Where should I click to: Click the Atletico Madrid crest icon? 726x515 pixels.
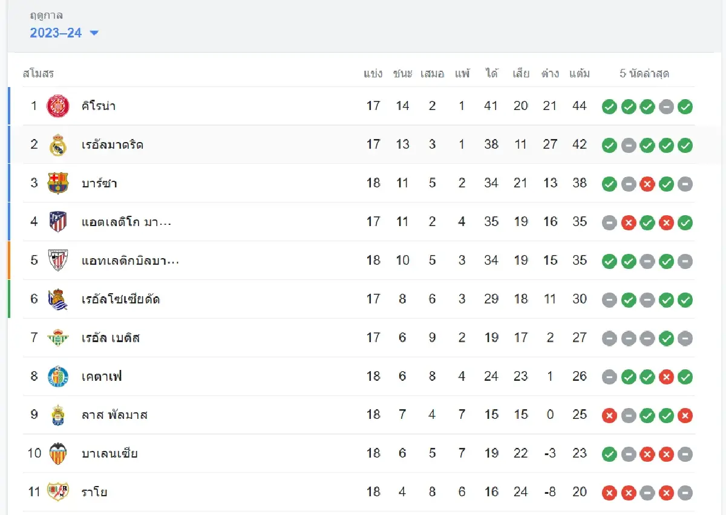coord(58,222)
